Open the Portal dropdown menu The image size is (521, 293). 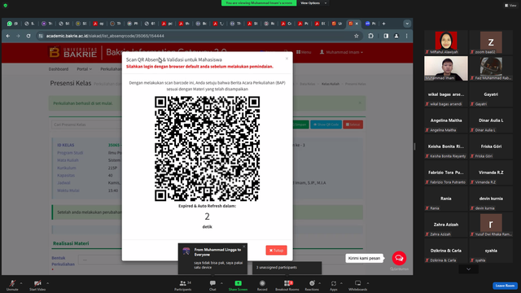point(84,69)
